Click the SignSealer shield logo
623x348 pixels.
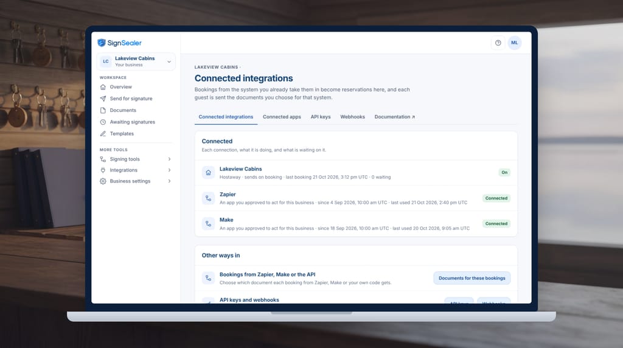tap(102, 43)
